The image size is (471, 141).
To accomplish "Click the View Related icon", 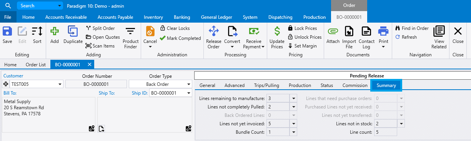I will [439, 31].
